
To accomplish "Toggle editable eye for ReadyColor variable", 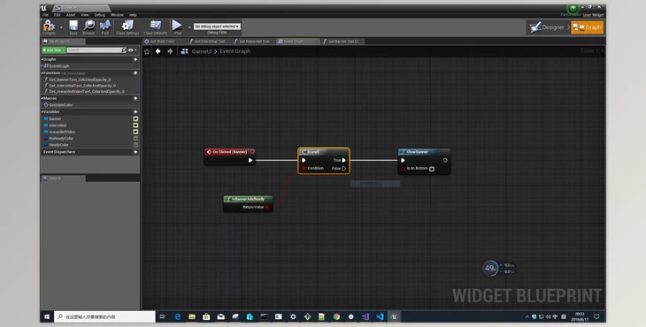I will click(x=135, y=145).
